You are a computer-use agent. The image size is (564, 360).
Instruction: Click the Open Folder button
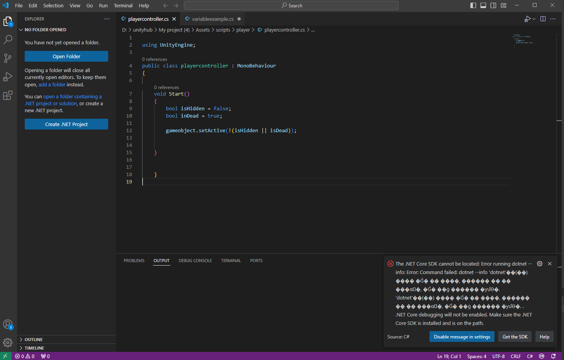click(66, 56)
